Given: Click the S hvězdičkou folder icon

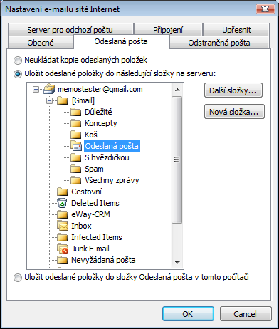Looking at the screenshot, I should coord(75,157).
